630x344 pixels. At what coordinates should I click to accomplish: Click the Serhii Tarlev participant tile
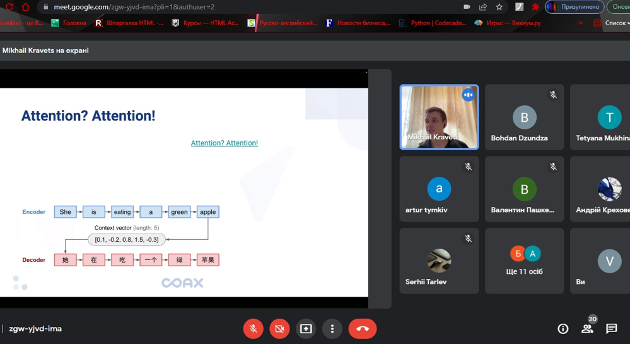[439, 261]
